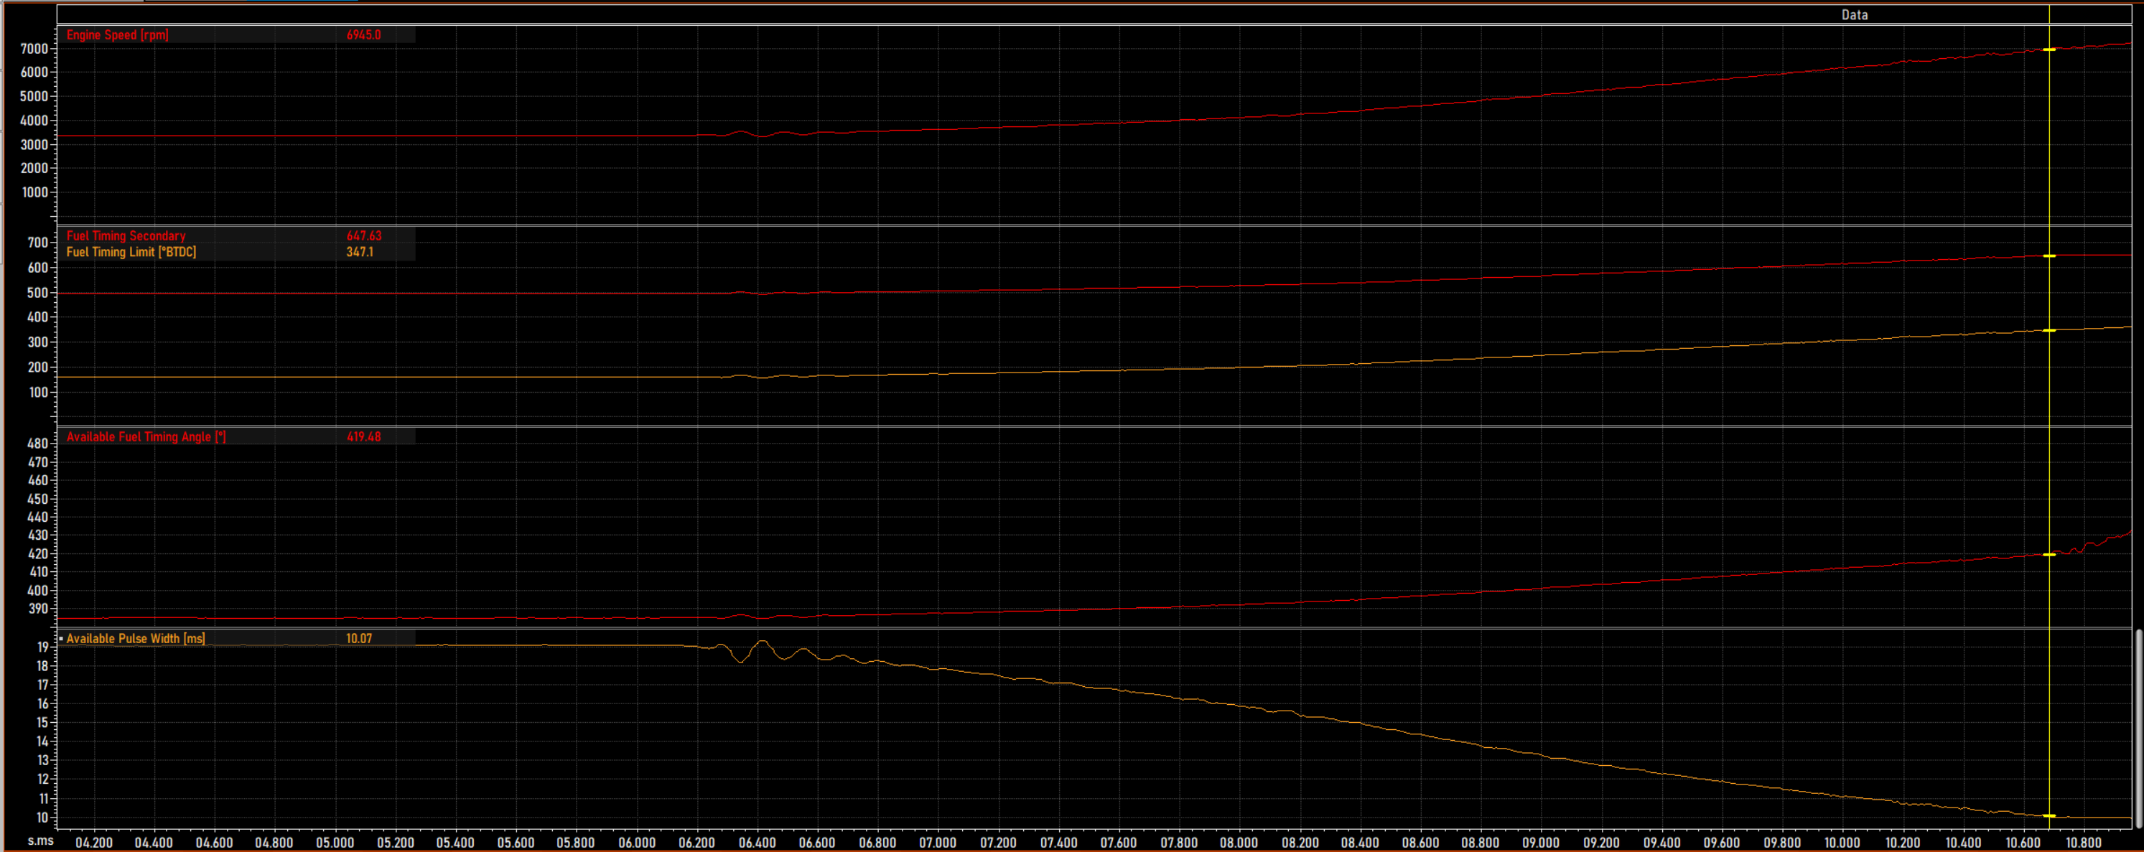The image size is (2144, 852).
Task: Click the yellow cursor marker on engine speed trace
Action: tap(2049, 50)
